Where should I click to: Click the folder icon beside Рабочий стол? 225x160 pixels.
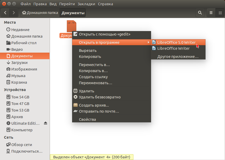[8, 43]
